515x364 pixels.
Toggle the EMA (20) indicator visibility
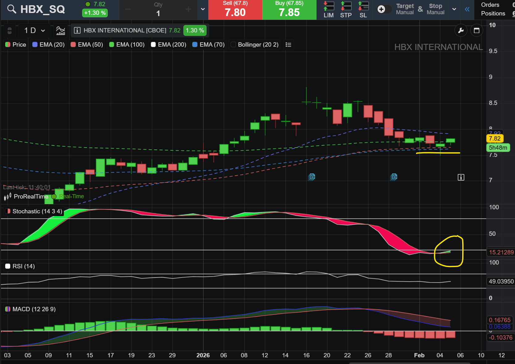click(48, 45)
